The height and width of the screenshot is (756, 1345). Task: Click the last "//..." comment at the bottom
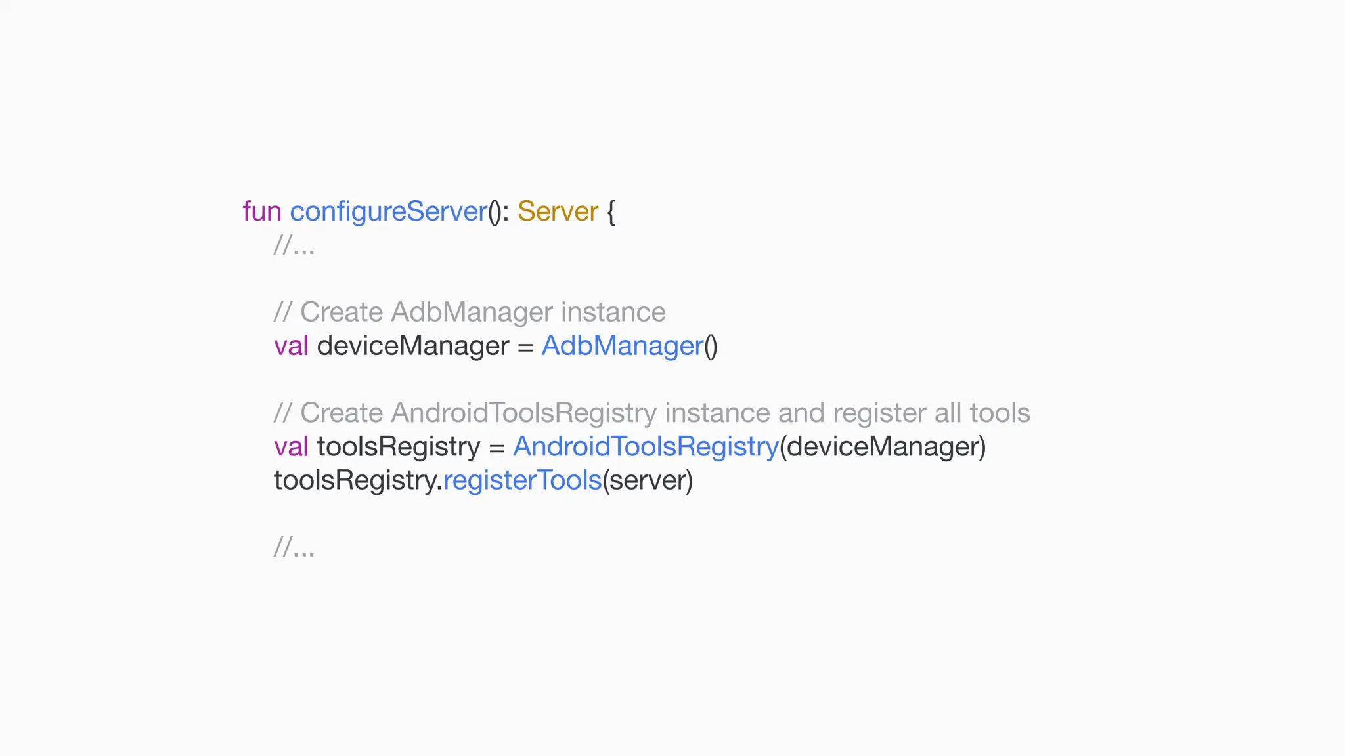[294, 547]
